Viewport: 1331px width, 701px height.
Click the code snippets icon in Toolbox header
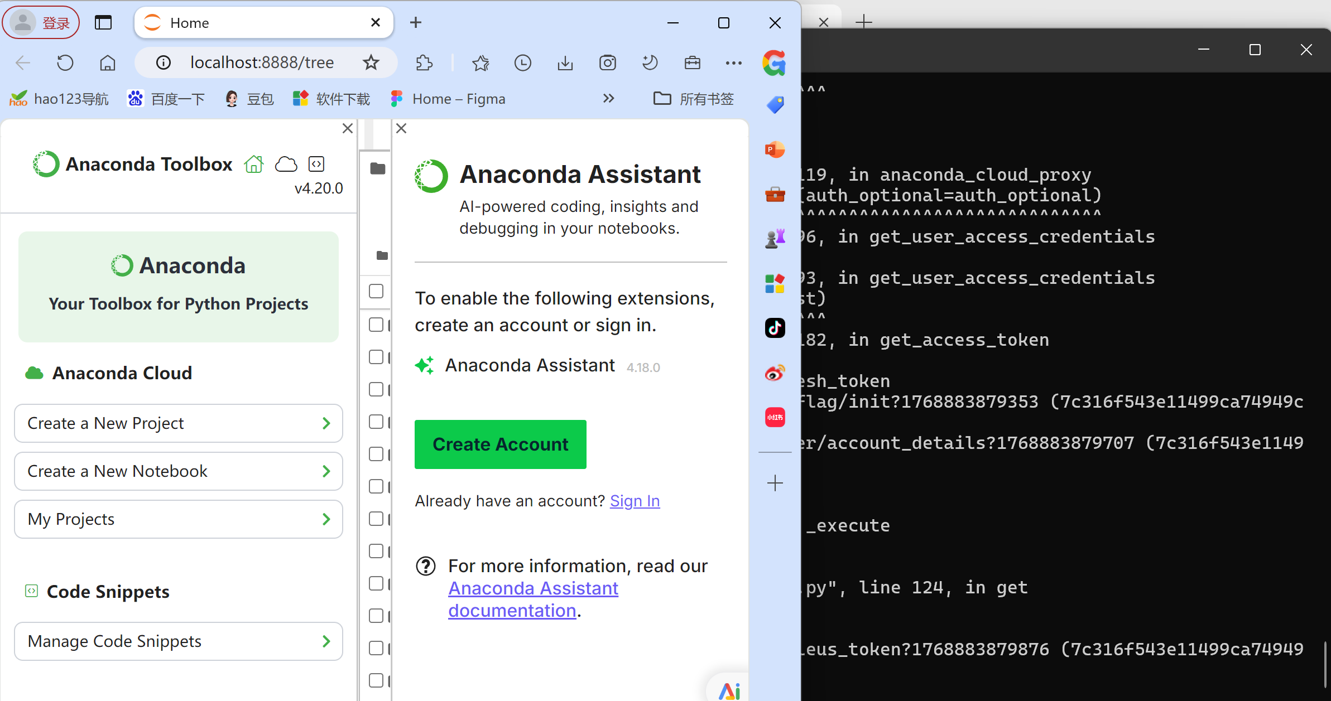click(316, 165)
